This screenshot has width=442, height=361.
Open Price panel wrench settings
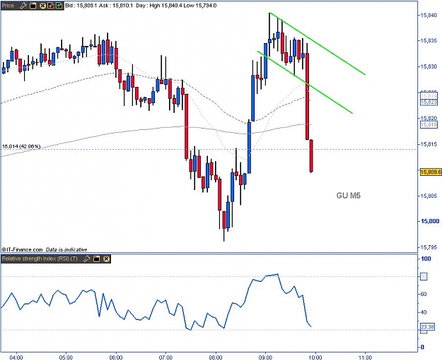point(23,6)
